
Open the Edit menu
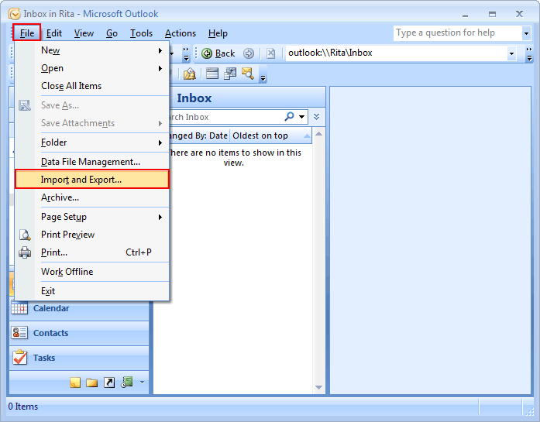coord(54,33)
